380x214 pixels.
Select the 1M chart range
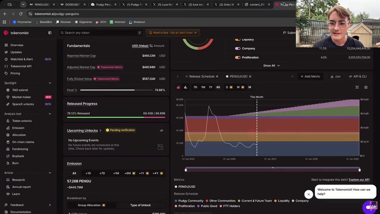pos(203,87)
